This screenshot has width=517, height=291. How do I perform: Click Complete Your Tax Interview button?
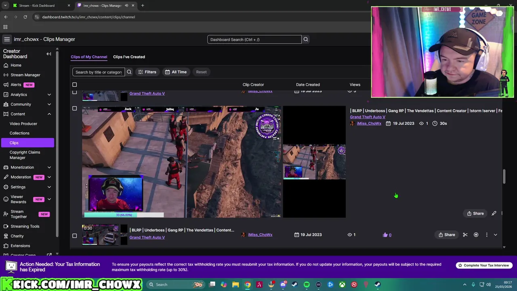click(x=484, y=265)
